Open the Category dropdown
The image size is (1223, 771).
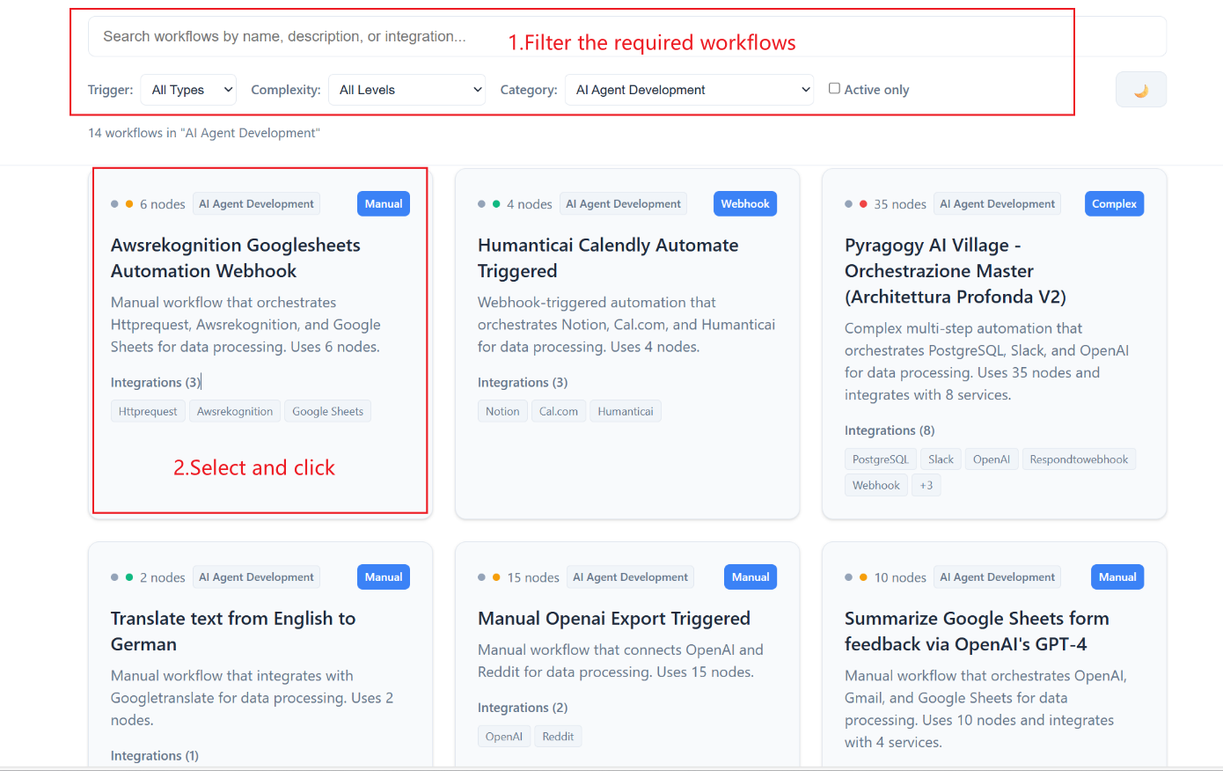[x=689, y=90]
